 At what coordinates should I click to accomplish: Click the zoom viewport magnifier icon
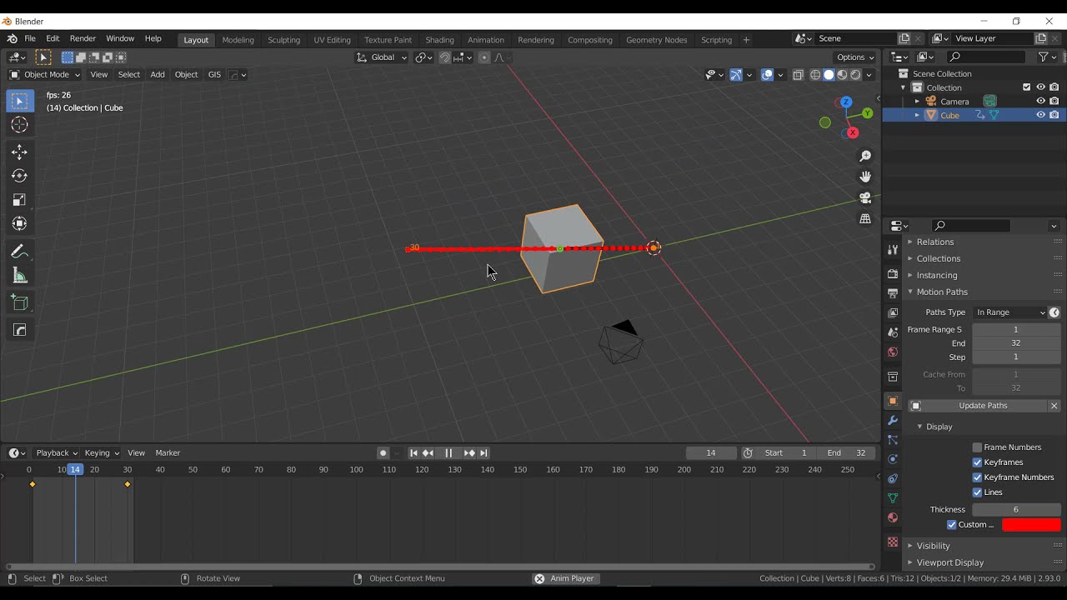(x=865, y=156)
